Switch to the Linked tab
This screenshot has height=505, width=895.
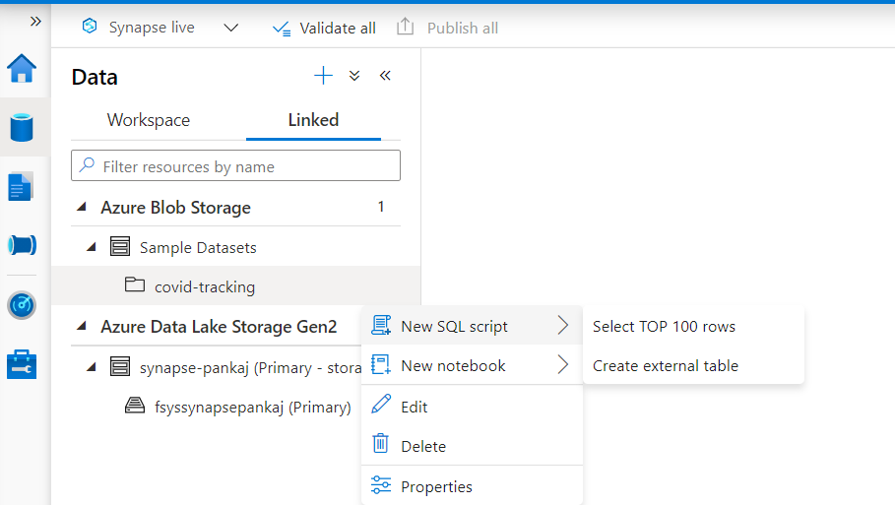[313, 120]
